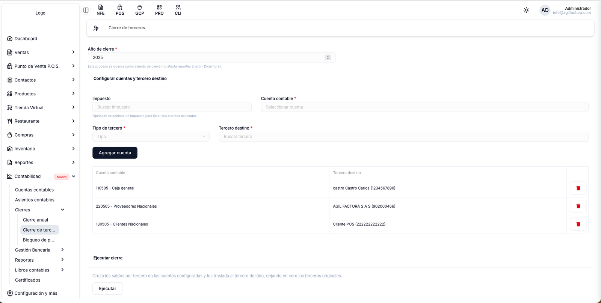Expand the Compras menu chevron
Screen dimensions: 601x303
73,135
